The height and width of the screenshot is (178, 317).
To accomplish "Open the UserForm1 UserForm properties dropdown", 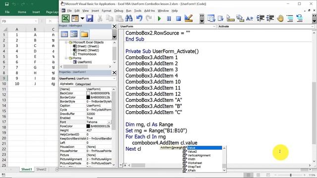I will pyautogui.click(x=114, y=79).
